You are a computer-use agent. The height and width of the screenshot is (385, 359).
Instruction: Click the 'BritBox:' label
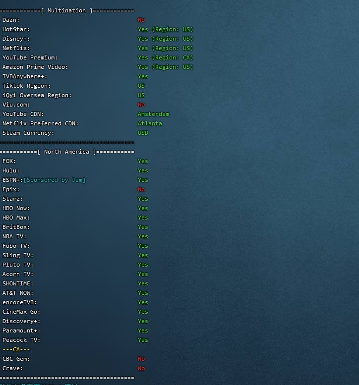pyautogui.click(x=16, y=227)
